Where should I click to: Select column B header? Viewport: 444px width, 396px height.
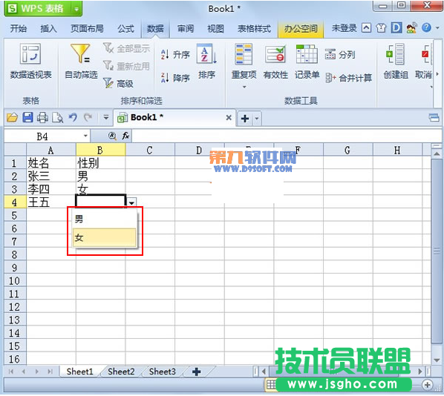(x=100, y=150)
